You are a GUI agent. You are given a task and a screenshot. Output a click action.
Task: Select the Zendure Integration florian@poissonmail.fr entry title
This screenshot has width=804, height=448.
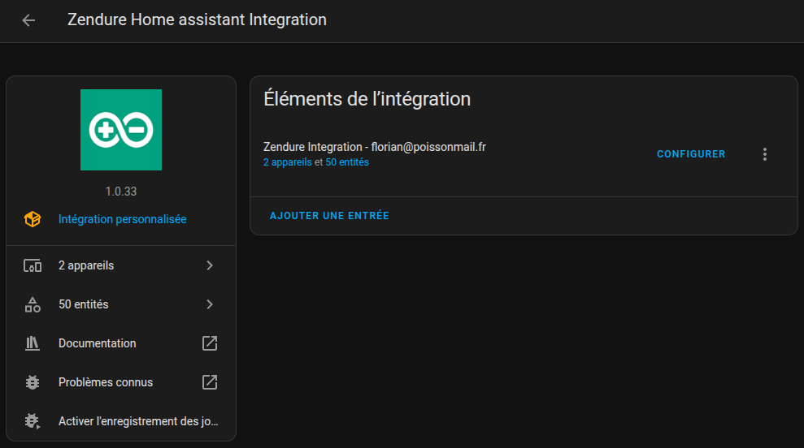[374, 147]
